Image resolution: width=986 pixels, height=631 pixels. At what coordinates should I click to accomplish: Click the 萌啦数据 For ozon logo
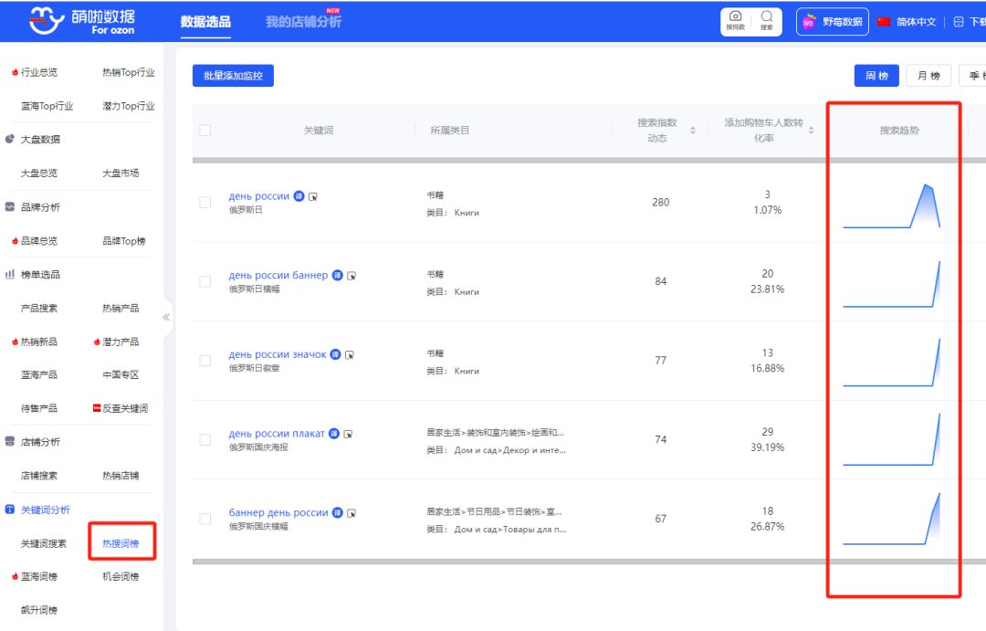(x=82, y=21)
